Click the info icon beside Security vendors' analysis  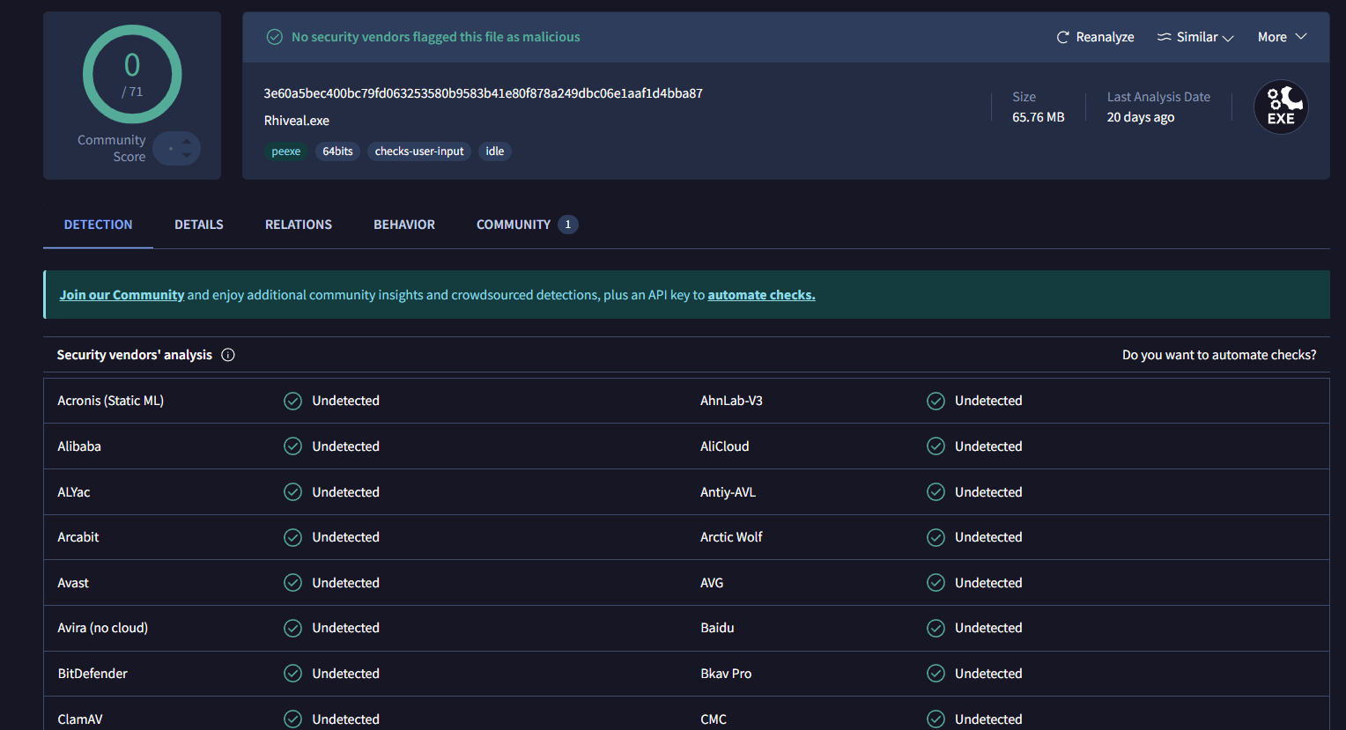(228, 355)
